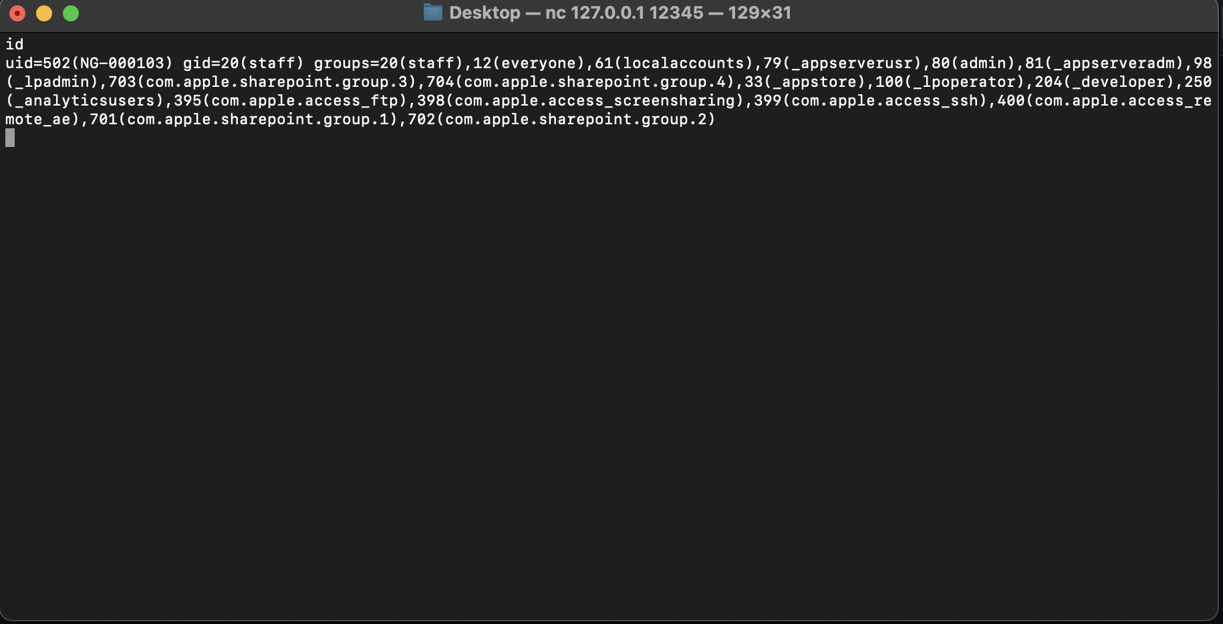Click the '12(everyone)' group entry
Viewport: 1223px width, 624px height.
click(529, 63)
